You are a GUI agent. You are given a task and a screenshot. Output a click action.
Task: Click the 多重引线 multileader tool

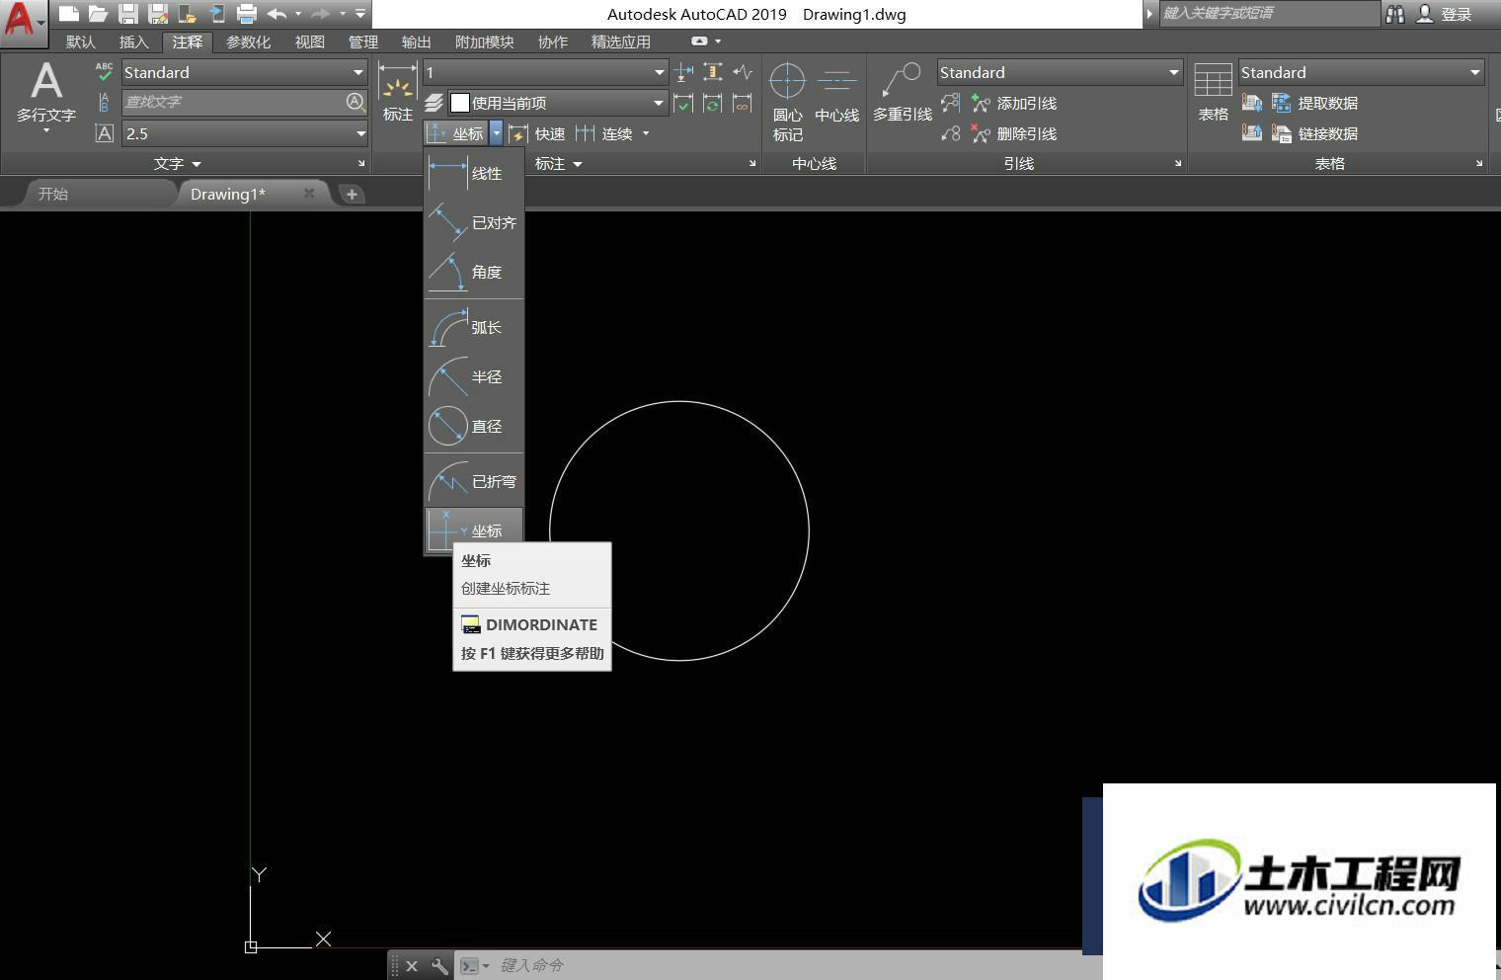(x=902, y=93)
